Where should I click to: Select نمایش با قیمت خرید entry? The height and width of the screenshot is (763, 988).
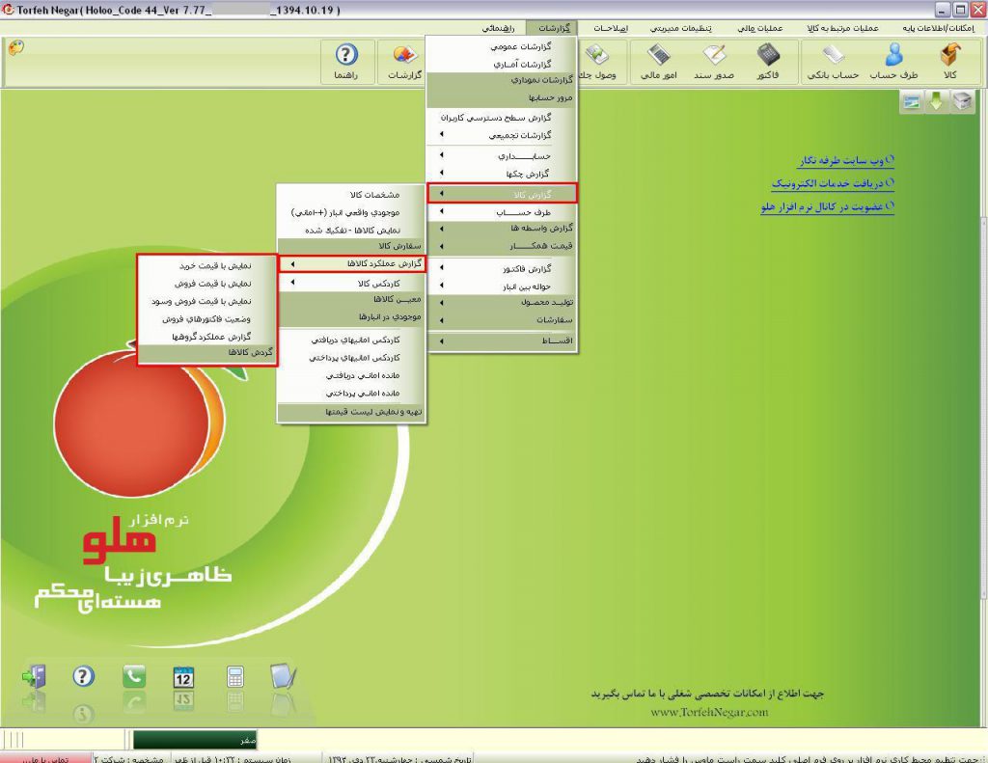[x=207, y=266]
